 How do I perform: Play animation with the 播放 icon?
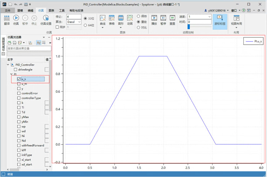pos(154,18)
